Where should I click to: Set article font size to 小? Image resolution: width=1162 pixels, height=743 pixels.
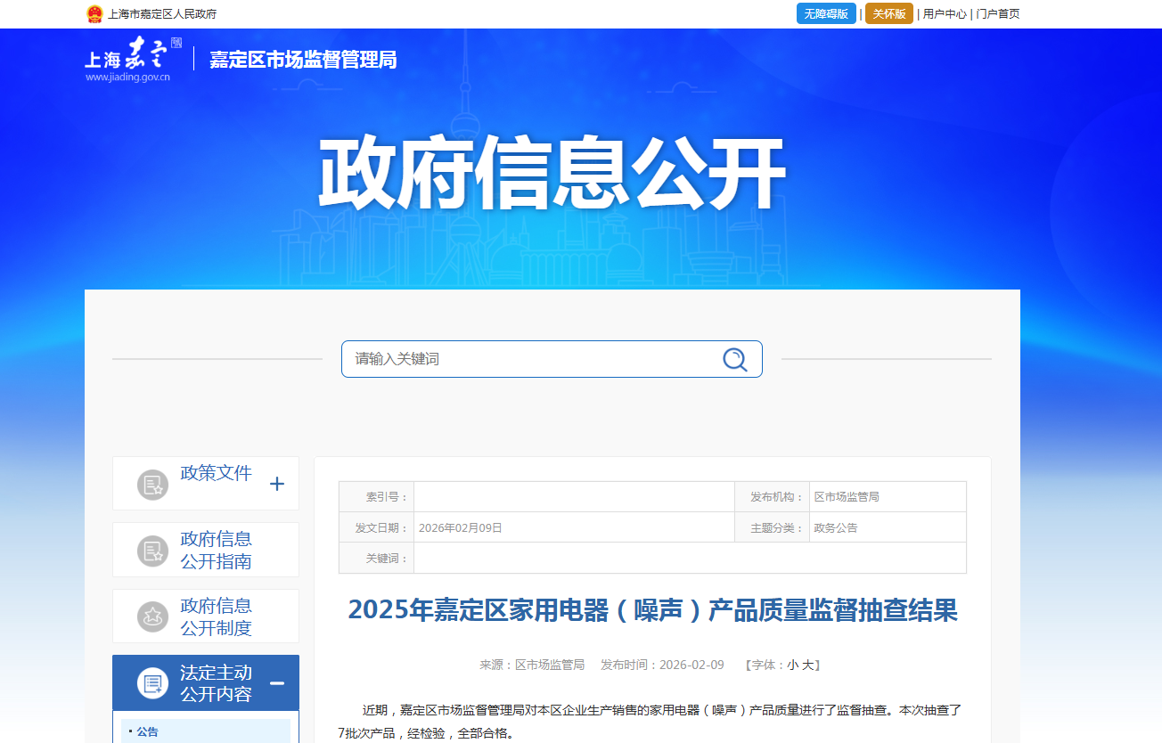(792, 665)
